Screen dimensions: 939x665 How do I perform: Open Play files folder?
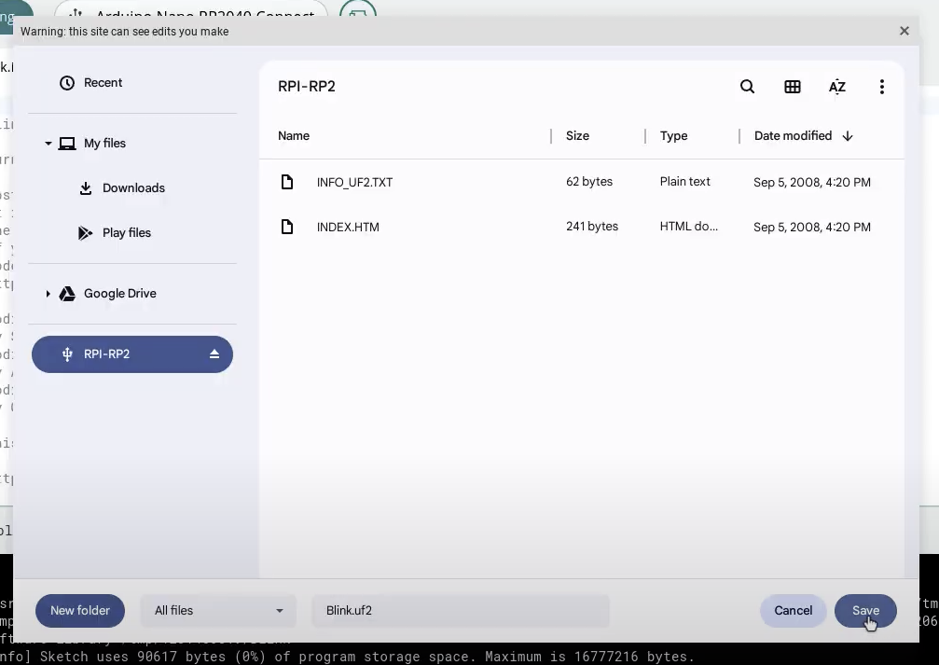click(126, 233)
